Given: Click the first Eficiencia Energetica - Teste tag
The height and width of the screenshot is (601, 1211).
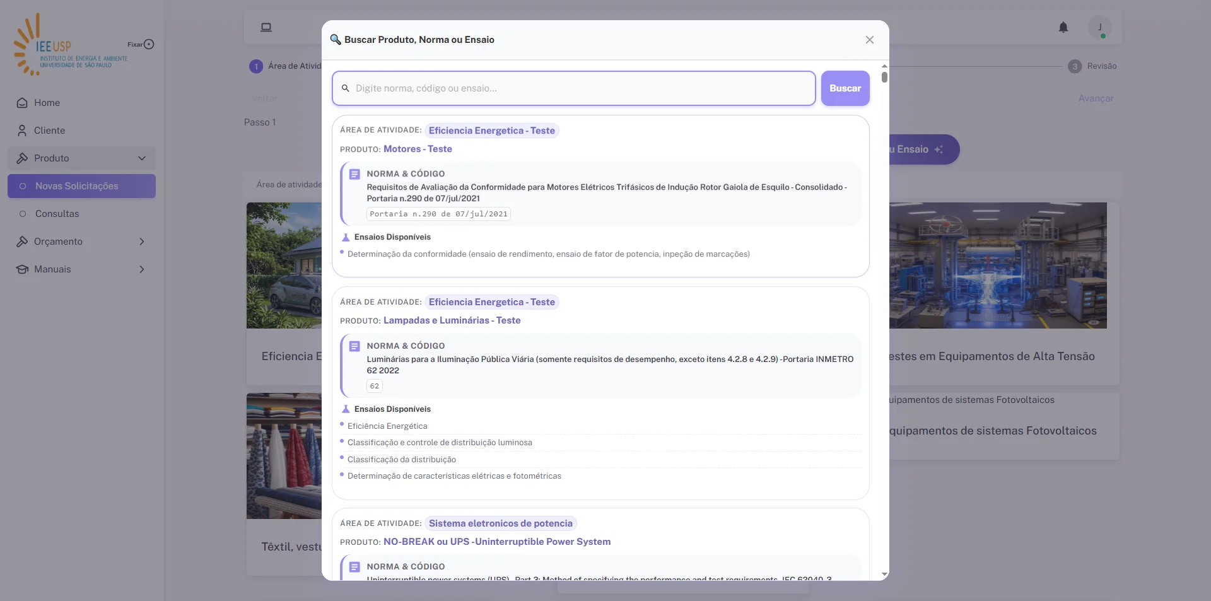Looking at the screenshot, I should [x=492, y=131].
